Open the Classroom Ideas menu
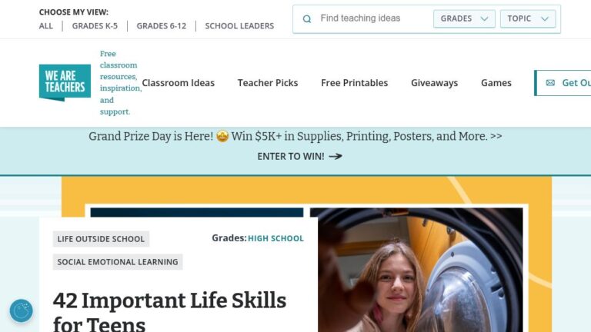 (x=178, y=83)
